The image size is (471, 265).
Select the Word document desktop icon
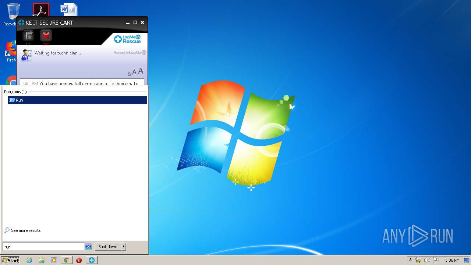(69, 10)
